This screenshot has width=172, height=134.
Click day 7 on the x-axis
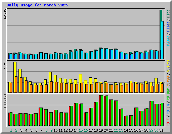(x=41, y=130)
